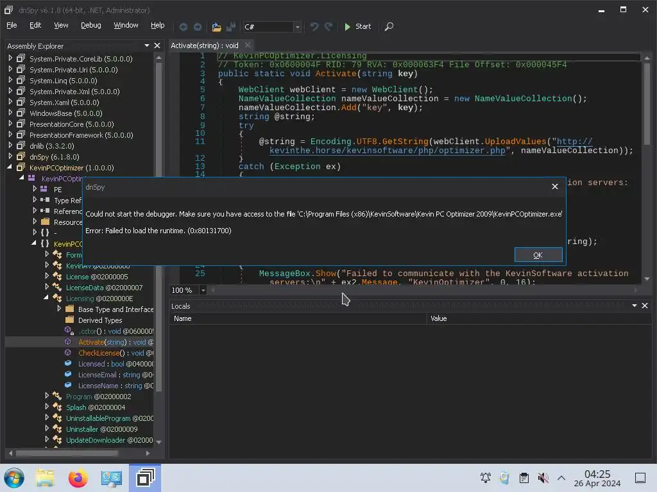Image resolution: width=657 pixels, height=492 pixels.
Task: Click the LicenseData class icon
Action: (x=57, y=287)
